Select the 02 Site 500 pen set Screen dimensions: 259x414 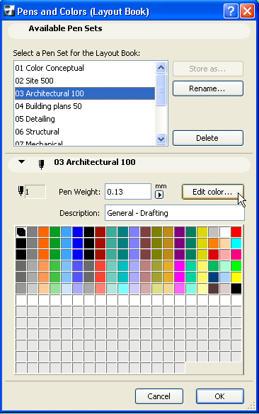[x=85, y=81]
